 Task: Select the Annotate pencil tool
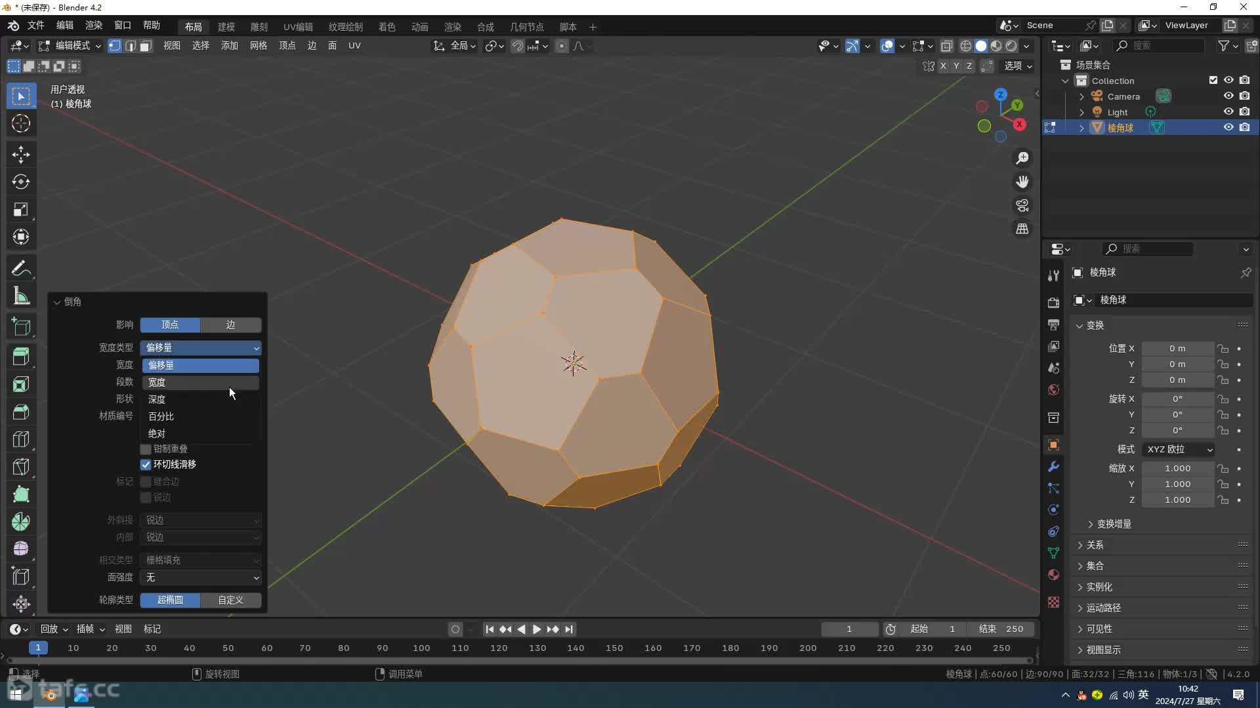click(x=21, y=268)
